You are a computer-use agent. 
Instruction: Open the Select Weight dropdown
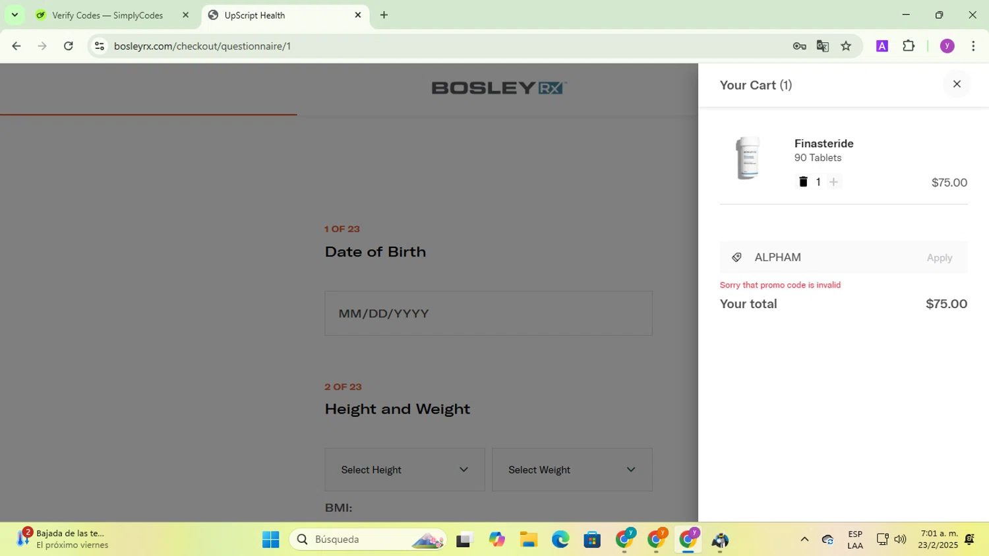tap(572, 470)
